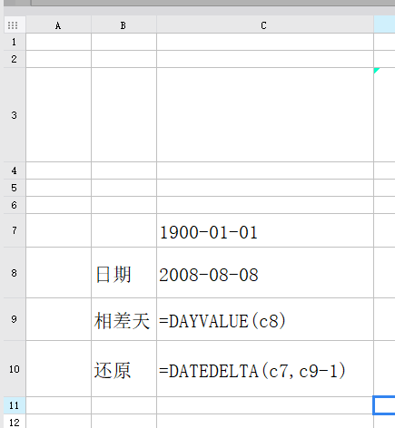Select row 7 header
The height and width of the screenshot is (428, 395).
point(15,230)
